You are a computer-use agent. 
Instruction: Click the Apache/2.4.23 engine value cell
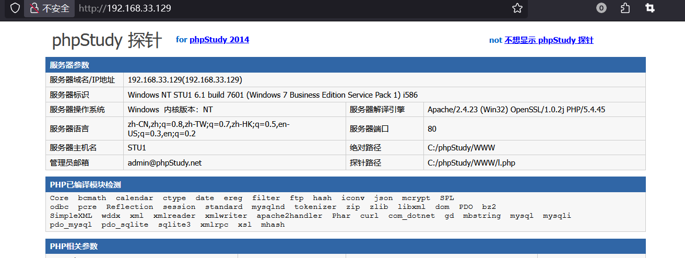516,110
